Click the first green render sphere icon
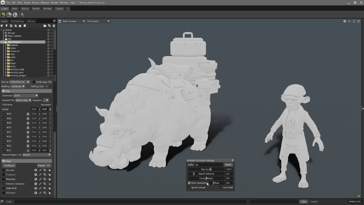The image size is (364, 205). (3, 15)
